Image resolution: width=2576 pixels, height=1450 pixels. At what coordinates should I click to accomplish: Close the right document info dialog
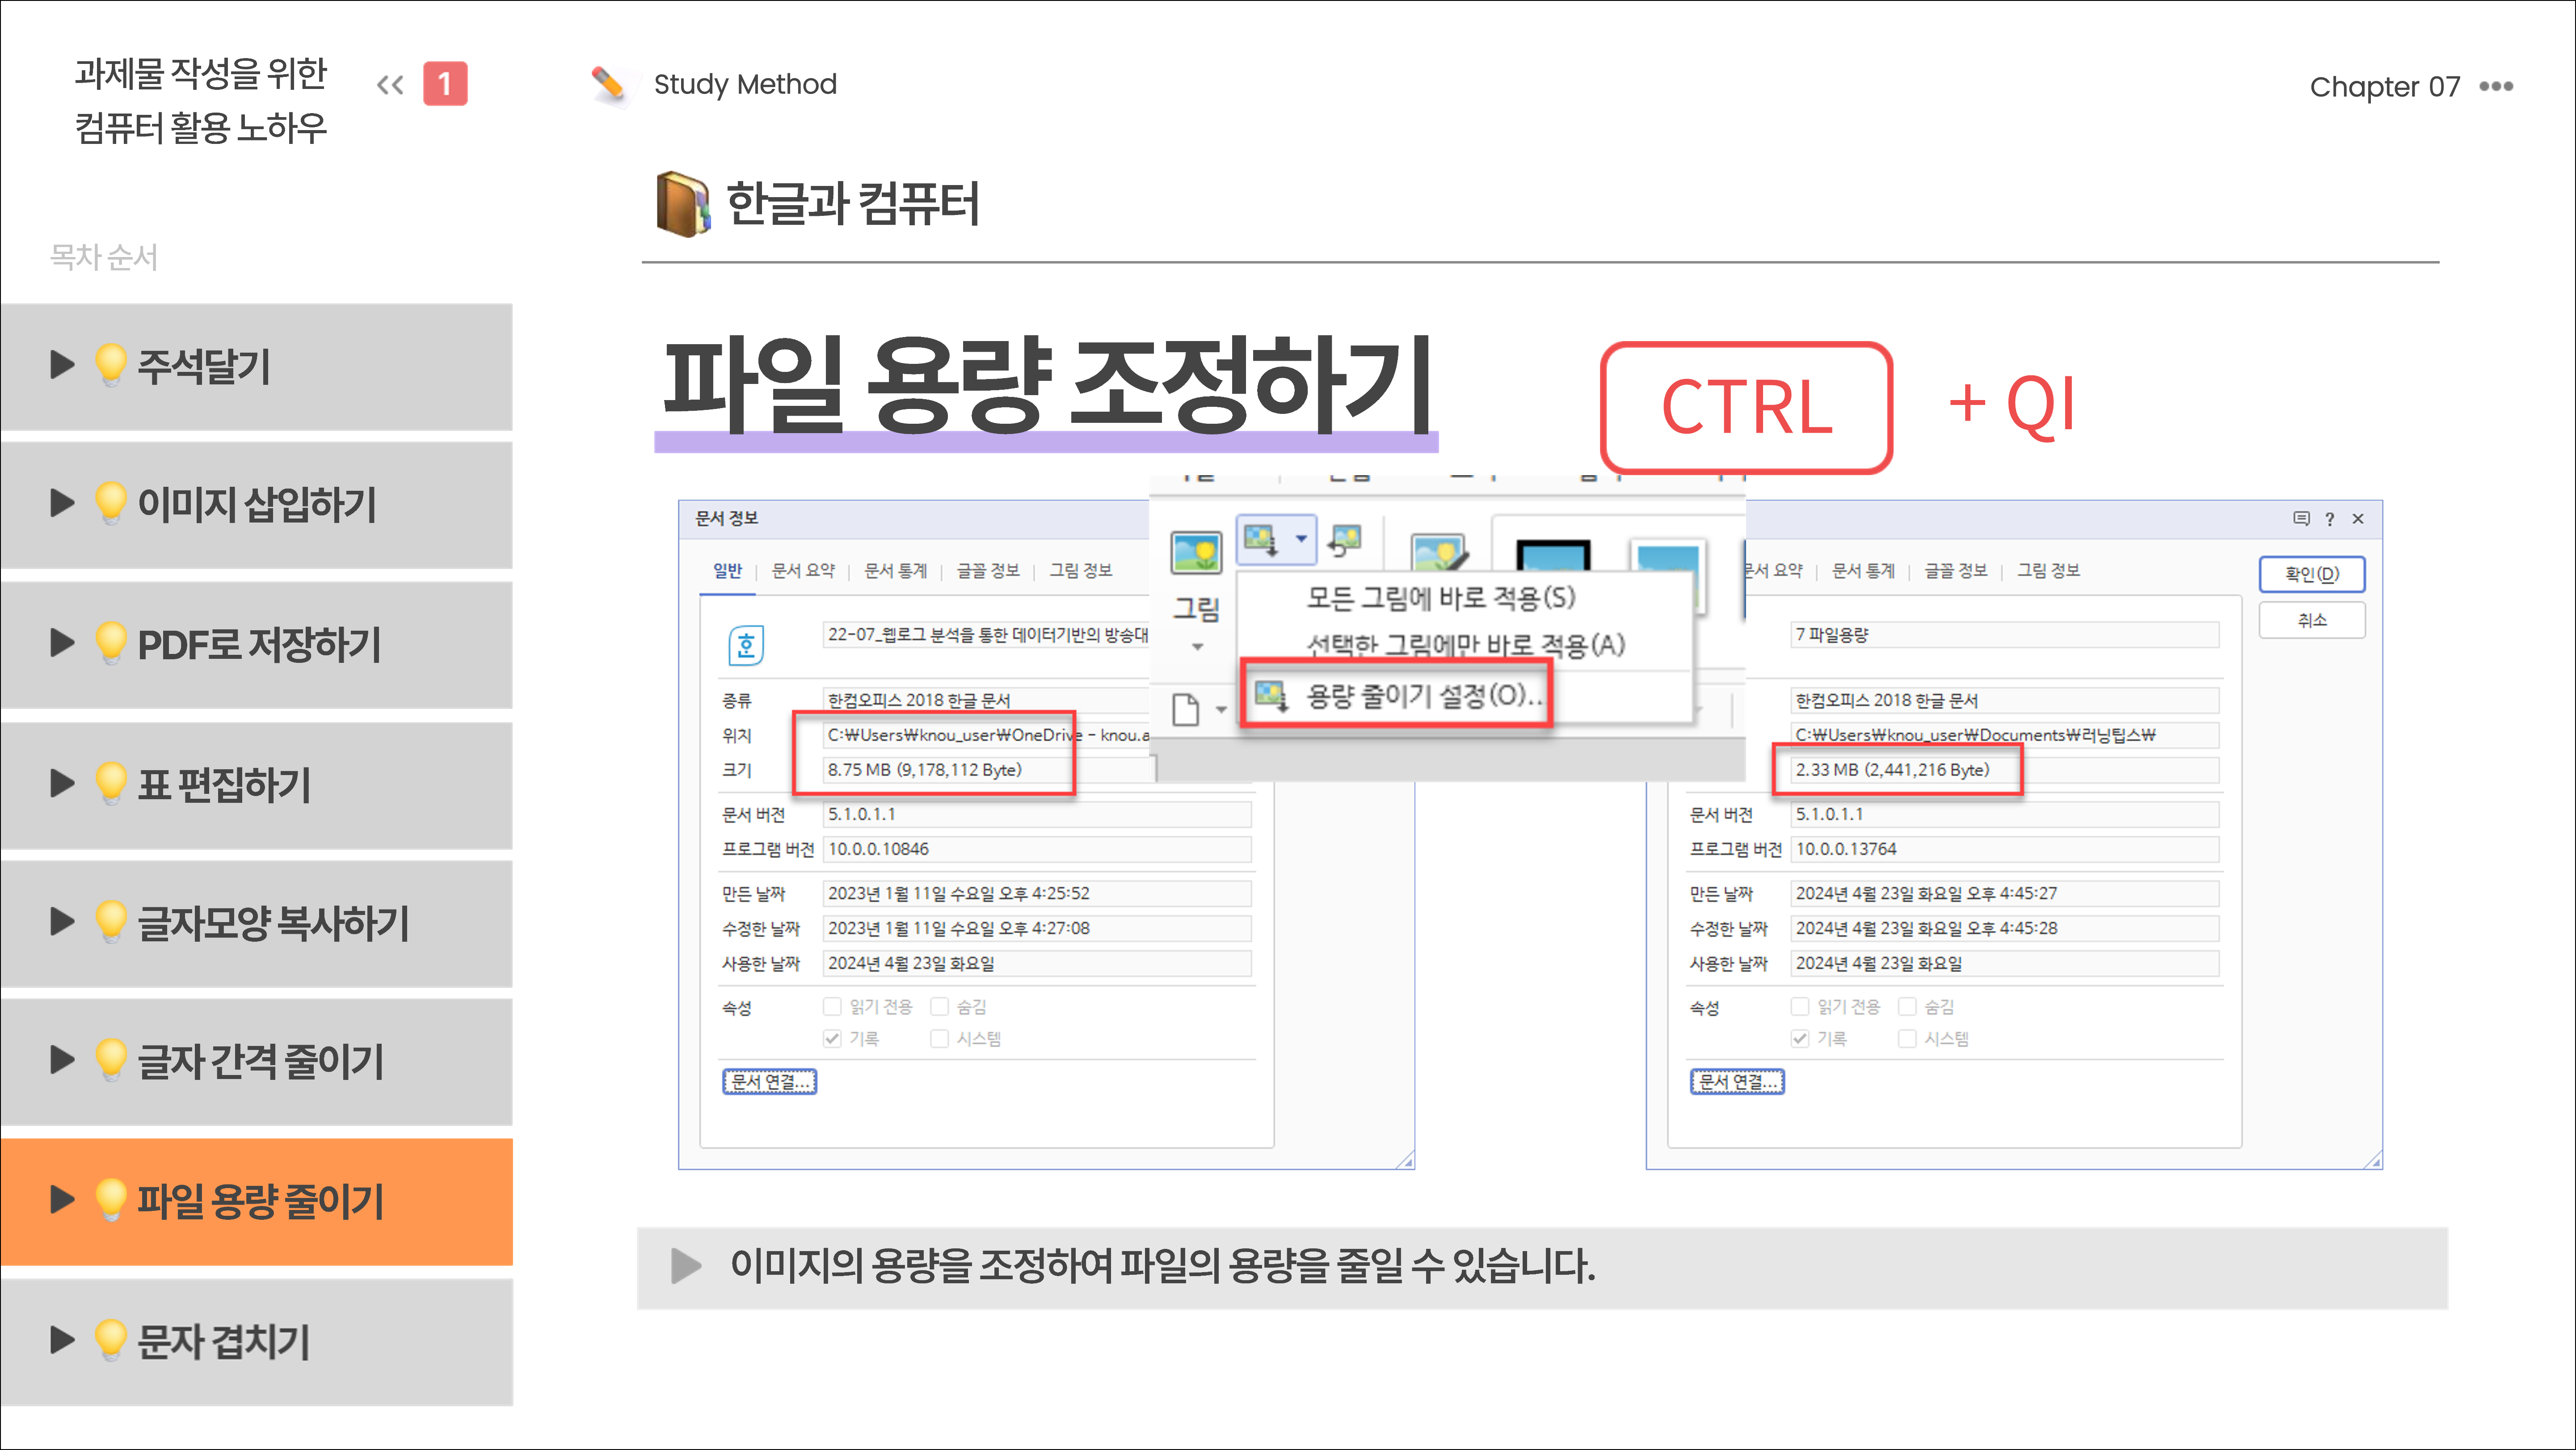coord(2358,518)
